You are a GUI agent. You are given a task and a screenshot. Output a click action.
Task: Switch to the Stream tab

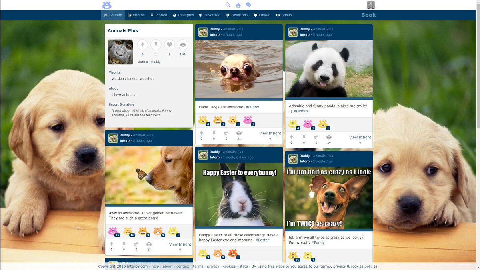(113, 15)
